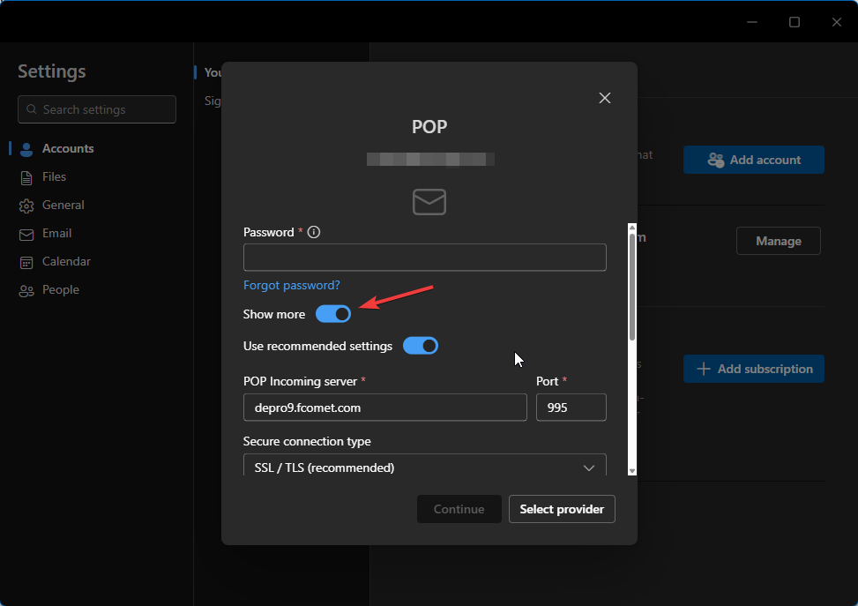Click dialog scrollbar up arrow
This screenshot has width=858, height=606.
[632, 228]
